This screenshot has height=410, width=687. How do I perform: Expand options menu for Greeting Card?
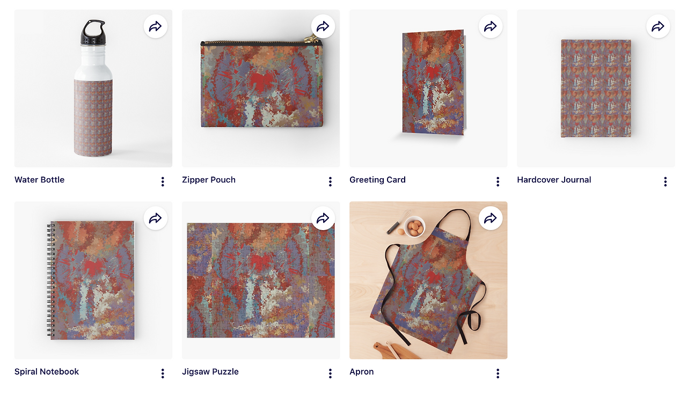498,182
